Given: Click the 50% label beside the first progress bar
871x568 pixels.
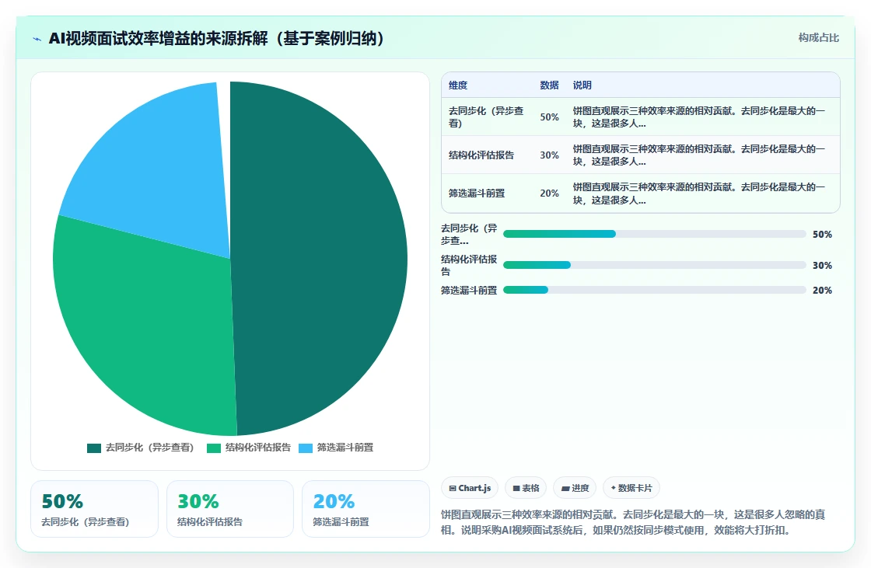Looking at the screenshot, I should click(822, 235).
